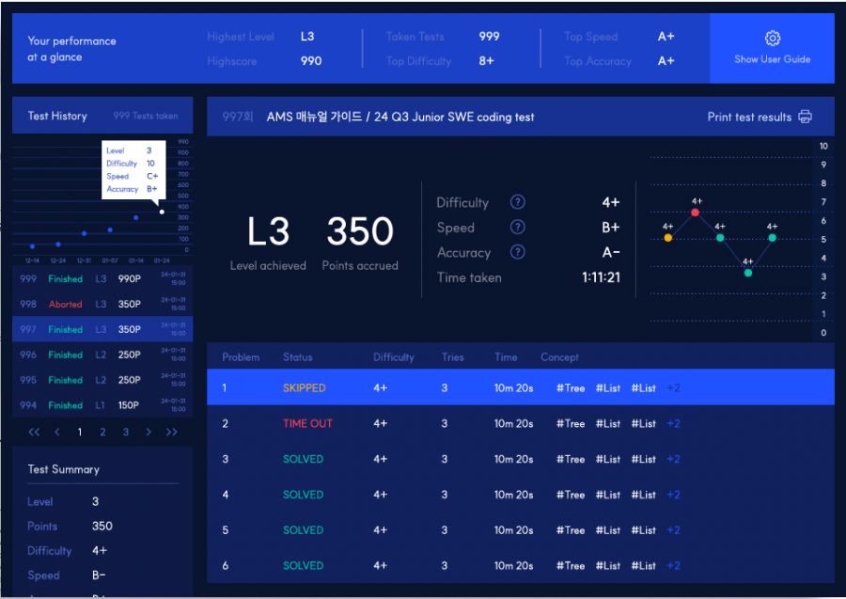This screenshot has height=599, width=846.
Task: Click the help icon next to Speed
Action: [517, 228]
